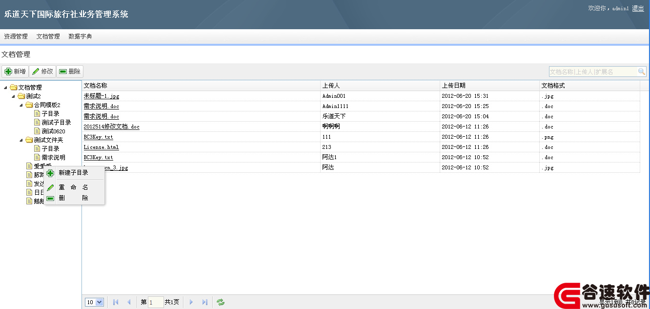Go to next page button
Viewport: 650px width, 309px height.
tap(191, 302)
